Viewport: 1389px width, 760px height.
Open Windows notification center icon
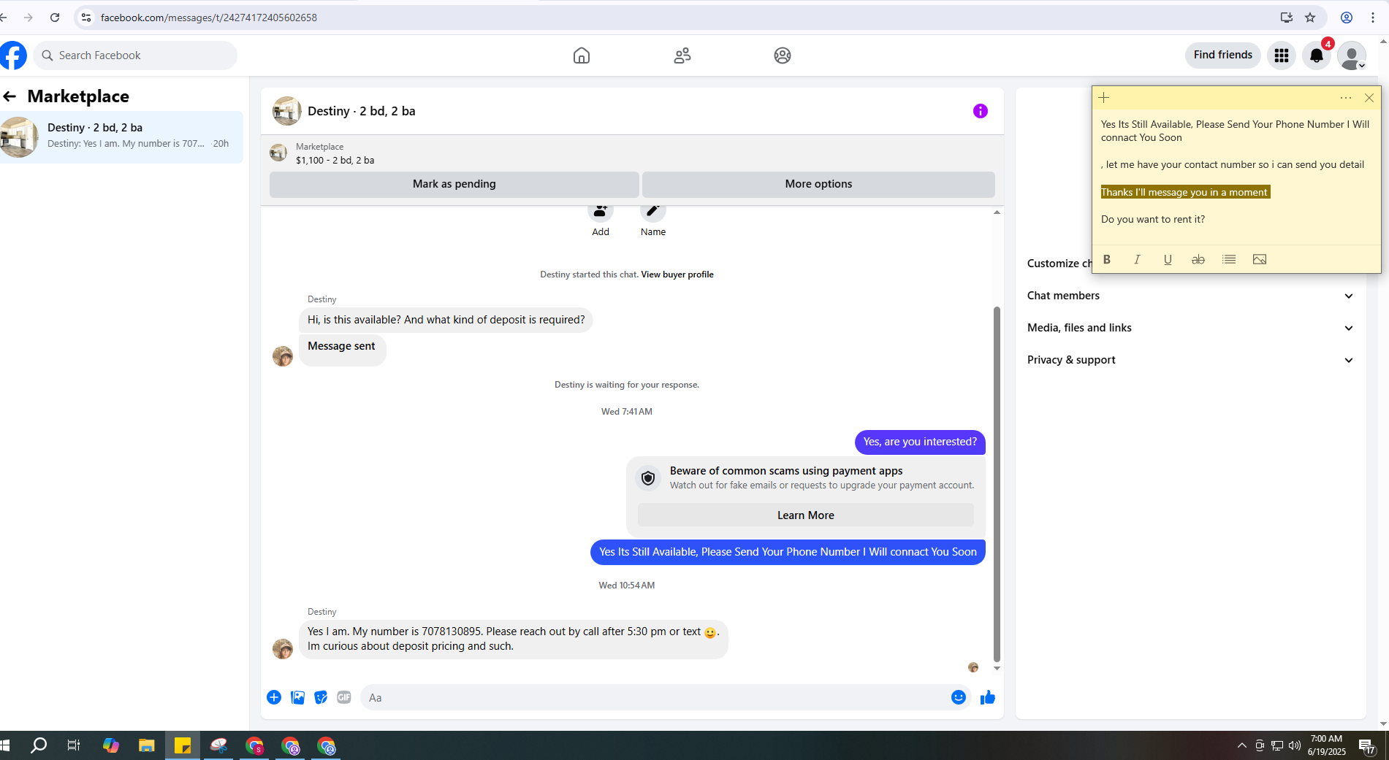(1367, 745)
